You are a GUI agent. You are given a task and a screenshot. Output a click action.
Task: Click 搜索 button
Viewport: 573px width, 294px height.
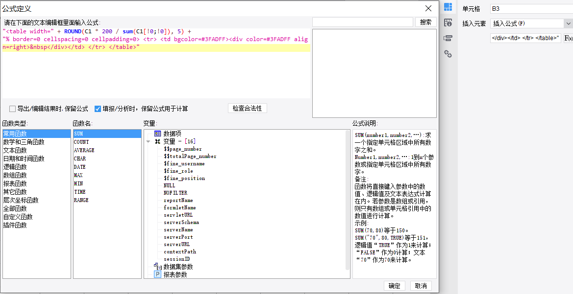pos(426,22)
